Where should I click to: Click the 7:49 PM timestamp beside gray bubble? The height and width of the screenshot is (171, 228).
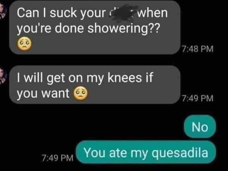(198, 98)
